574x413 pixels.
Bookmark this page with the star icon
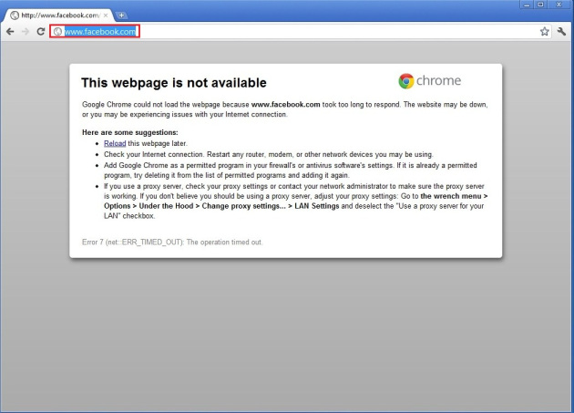tap(544, 32)
